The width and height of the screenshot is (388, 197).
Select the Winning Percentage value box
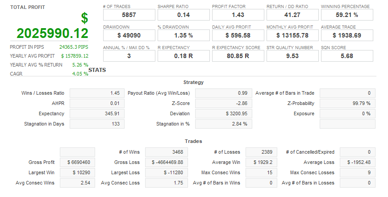pos(347,15)
